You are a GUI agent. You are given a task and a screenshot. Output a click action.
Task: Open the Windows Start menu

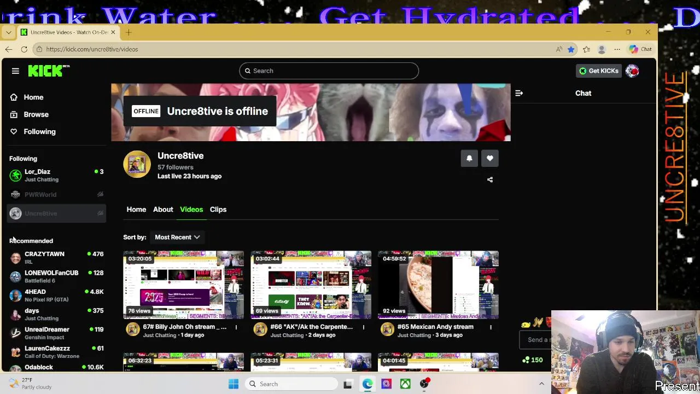coord(234,384)
